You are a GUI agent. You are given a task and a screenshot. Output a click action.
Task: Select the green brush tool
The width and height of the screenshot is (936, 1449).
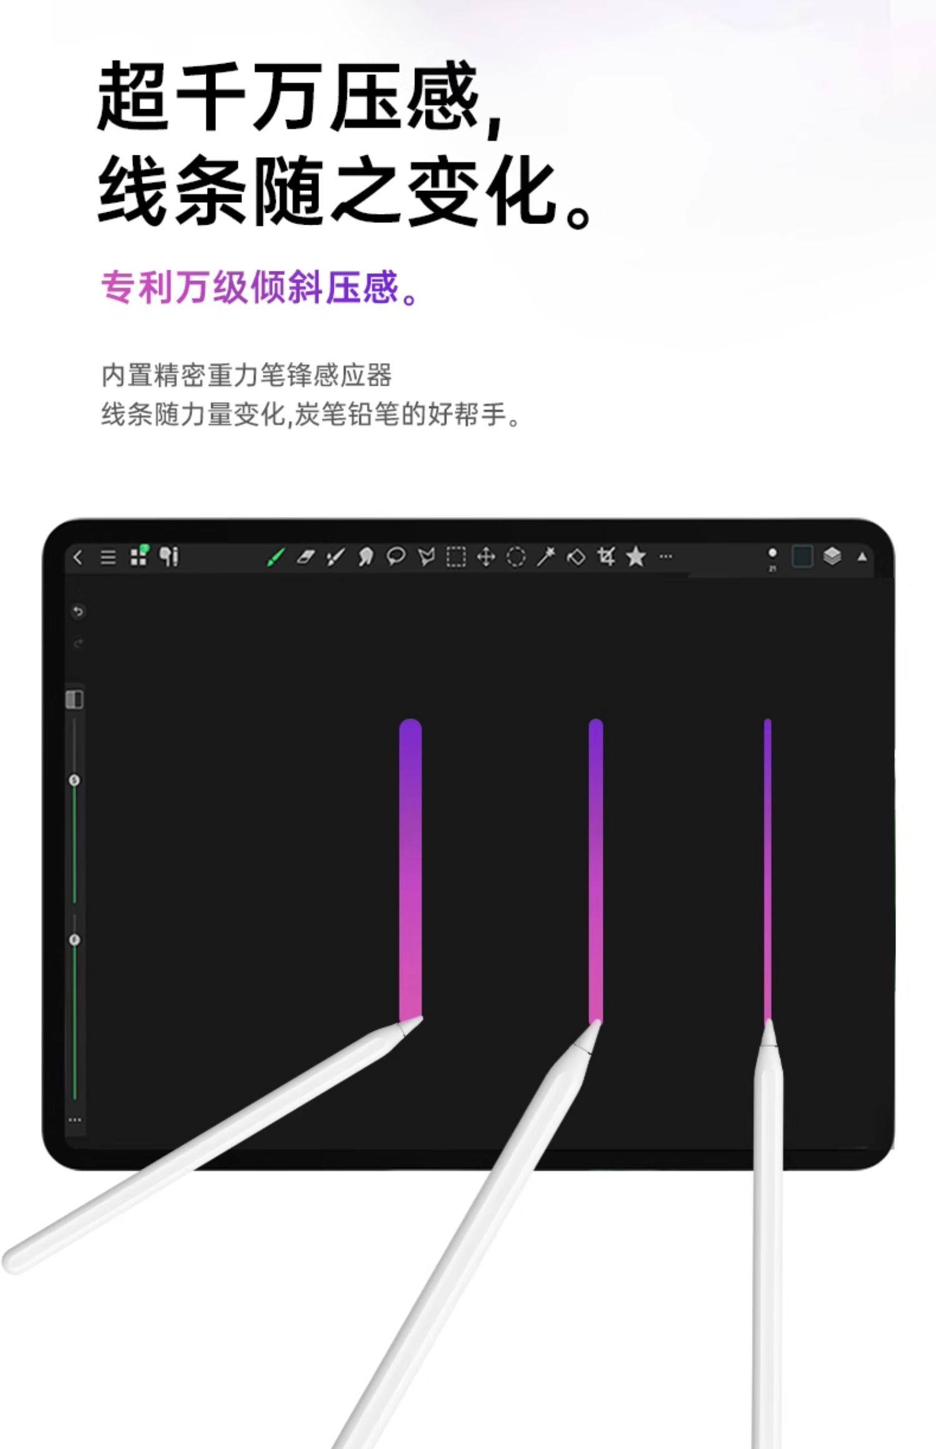coord(275,557)
